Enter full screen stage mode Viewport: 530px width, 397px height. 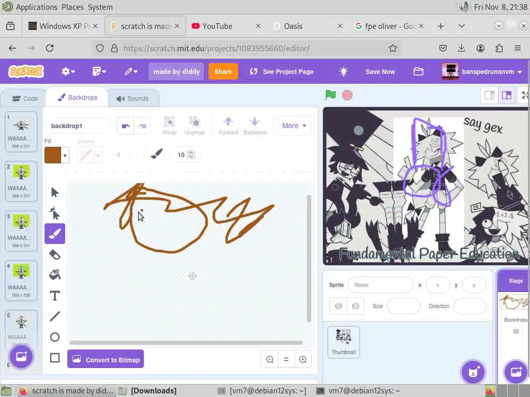pos(524,95)
